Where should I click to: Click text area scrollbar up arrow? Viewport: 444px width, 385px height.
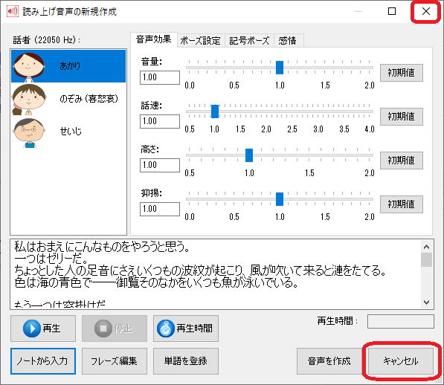pyautogui.click(x=426, y=247)
